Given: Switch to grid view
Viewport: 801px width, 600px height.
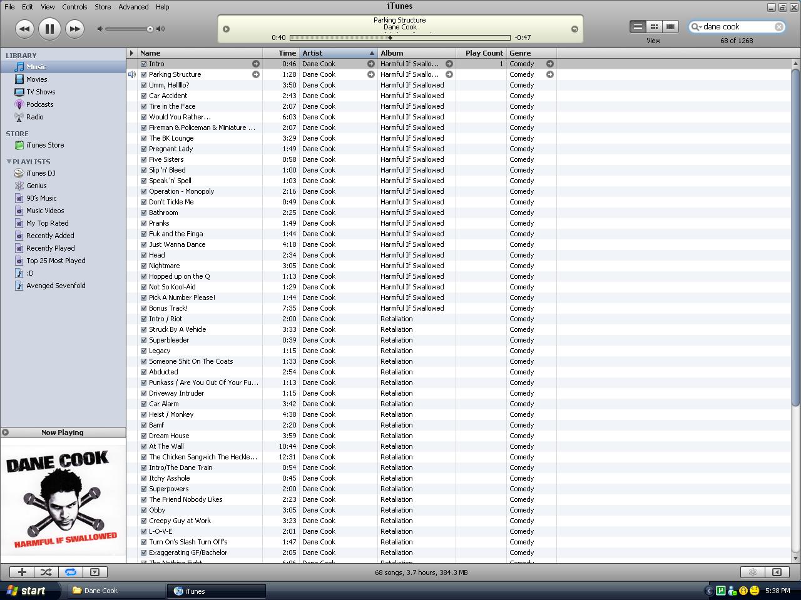Looking at the screenshot, I should (x=654, y=26).
